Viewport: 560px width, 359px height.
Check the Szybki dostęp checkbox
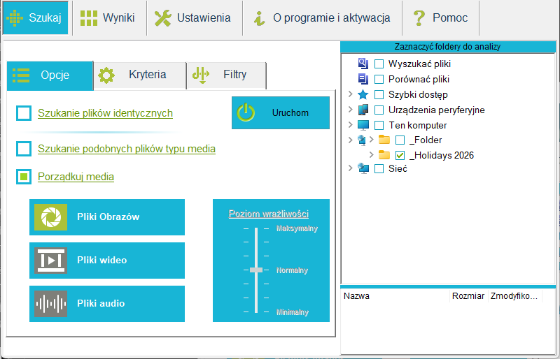pyautogui.click(x=379, y=94)
